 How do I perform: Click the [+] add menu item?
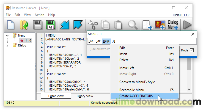tap(113, 41)
